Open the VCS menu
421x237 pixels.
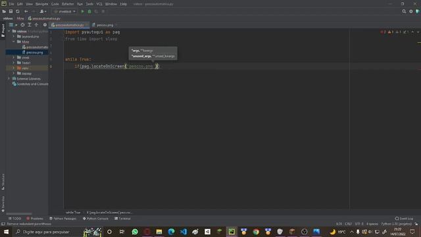(x=99, y=4)
